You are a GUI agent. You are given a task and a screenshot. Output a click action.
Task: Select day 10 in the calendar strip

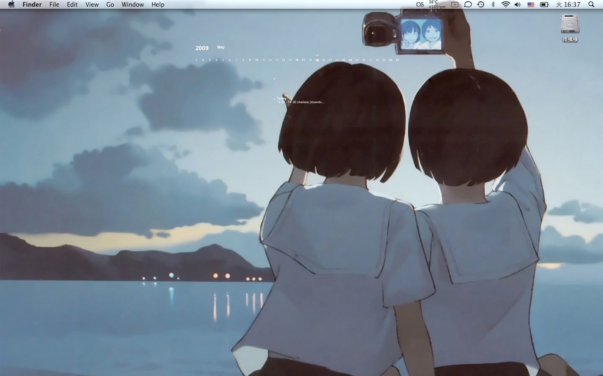[257, 60]
